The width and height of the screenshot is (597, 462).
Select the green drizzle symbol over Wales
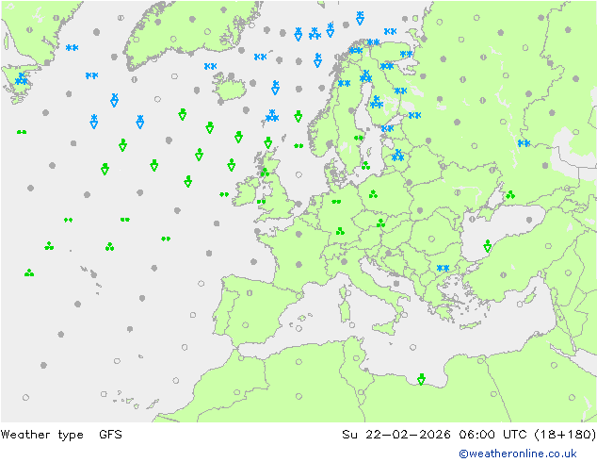click(261, 202)
